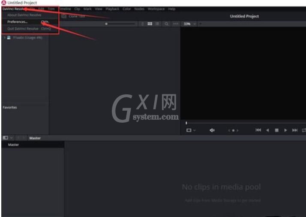
Task: Click the Untitled Project title in header
Action: click(x=244, y=16)
